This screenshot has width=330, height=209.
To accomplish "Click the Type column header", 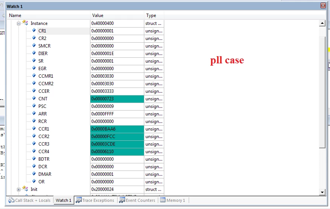I will (x=154, y=15).
